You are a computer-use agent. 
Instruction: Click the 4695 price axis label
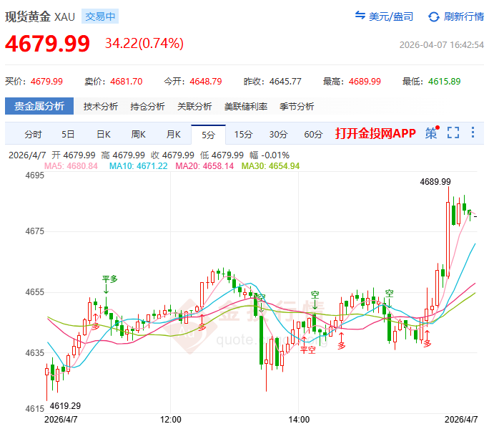tap(34, 175)
